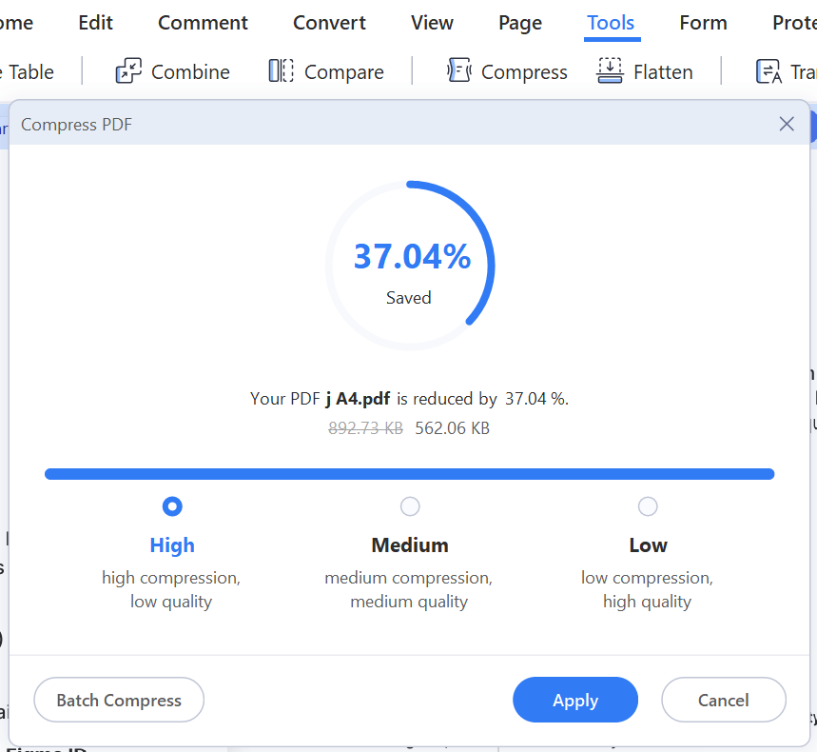Screen dimensions: 817x752
Task: Click the Tools tab
Action: pos(611,23)
